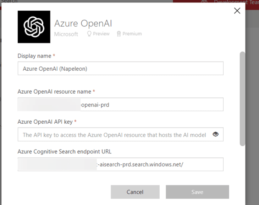Click the Preview lightbulb icon

click(x=89, y=34)
